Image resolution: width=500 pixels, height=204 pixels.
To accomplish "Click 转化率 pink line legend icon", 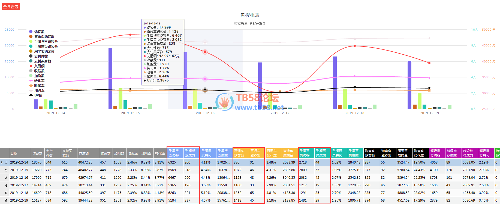I will tap(31, 81).
